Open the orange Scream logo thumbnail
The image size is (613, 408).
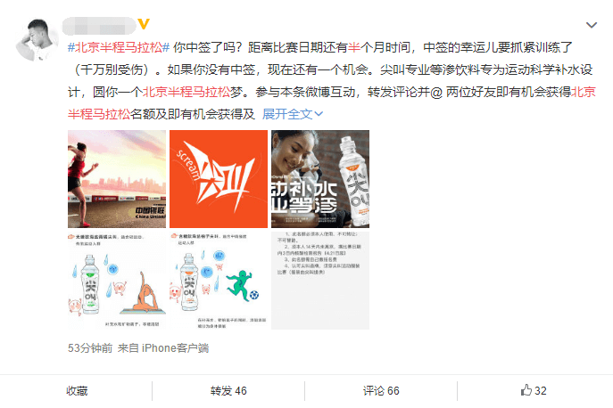[219, 179]
